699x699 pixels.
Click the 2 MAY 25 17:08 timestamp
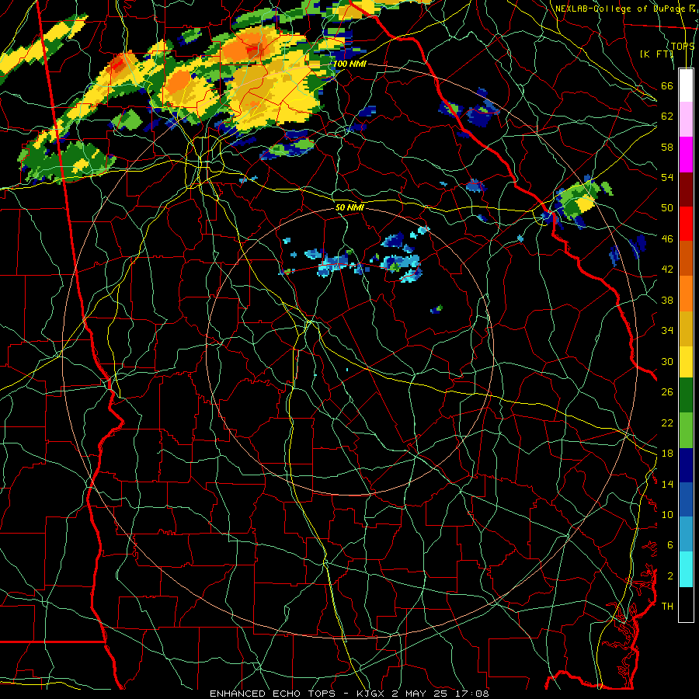440,694
